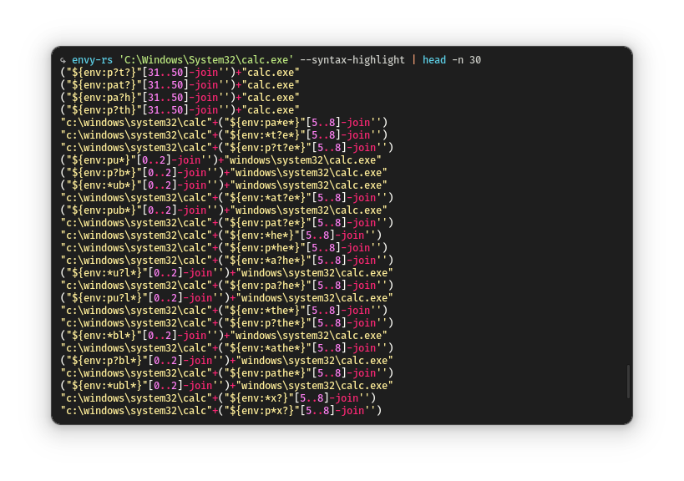Click the --syntax-highlight flag
This screenshot has height=481, width=684.
(x=352, y=60)
